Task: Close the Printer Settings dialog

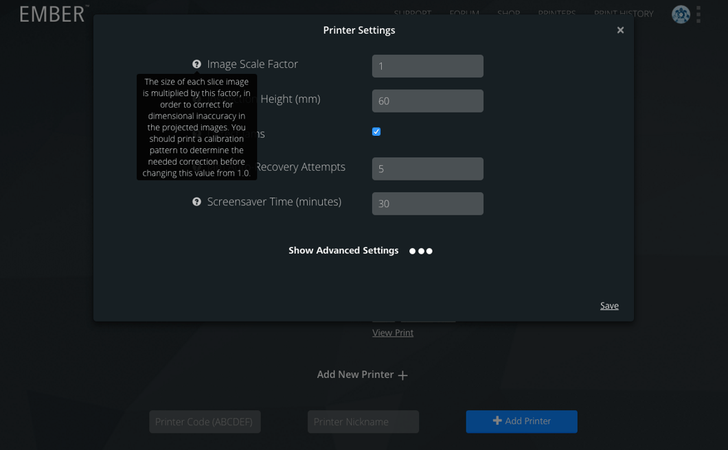Action: [620, 30]
